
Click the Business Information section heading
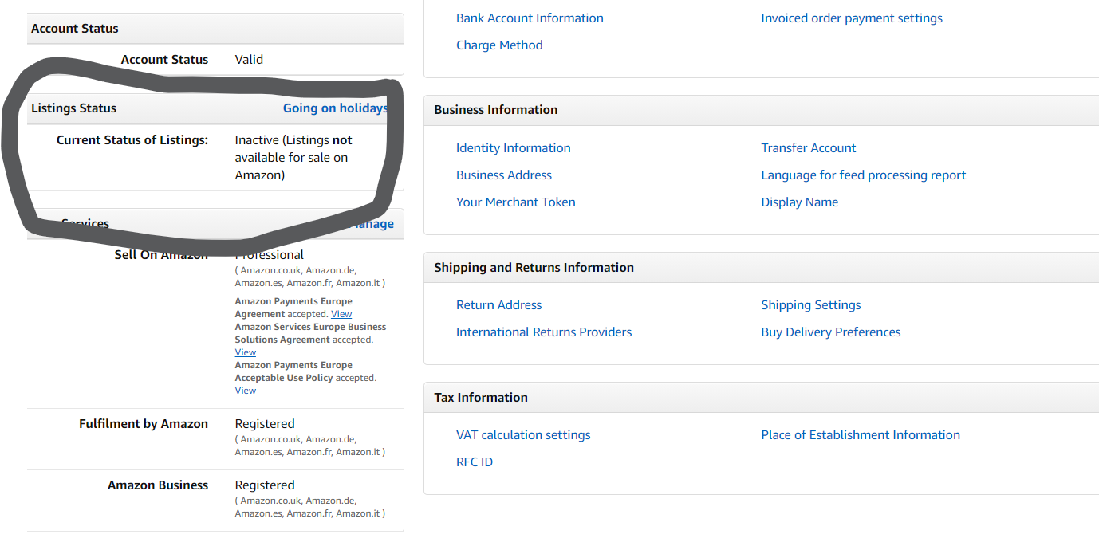pyautogui.click(x=496, y=109)
